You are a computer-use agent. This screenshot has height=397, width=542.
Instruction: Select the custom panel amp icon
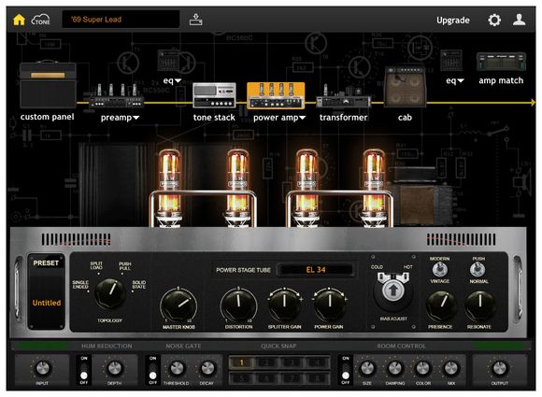pyautogui.click(x=48, y=85)
